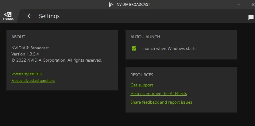255x126 pixels.
Task: Click the Get support link
Action: coord(142,85)
